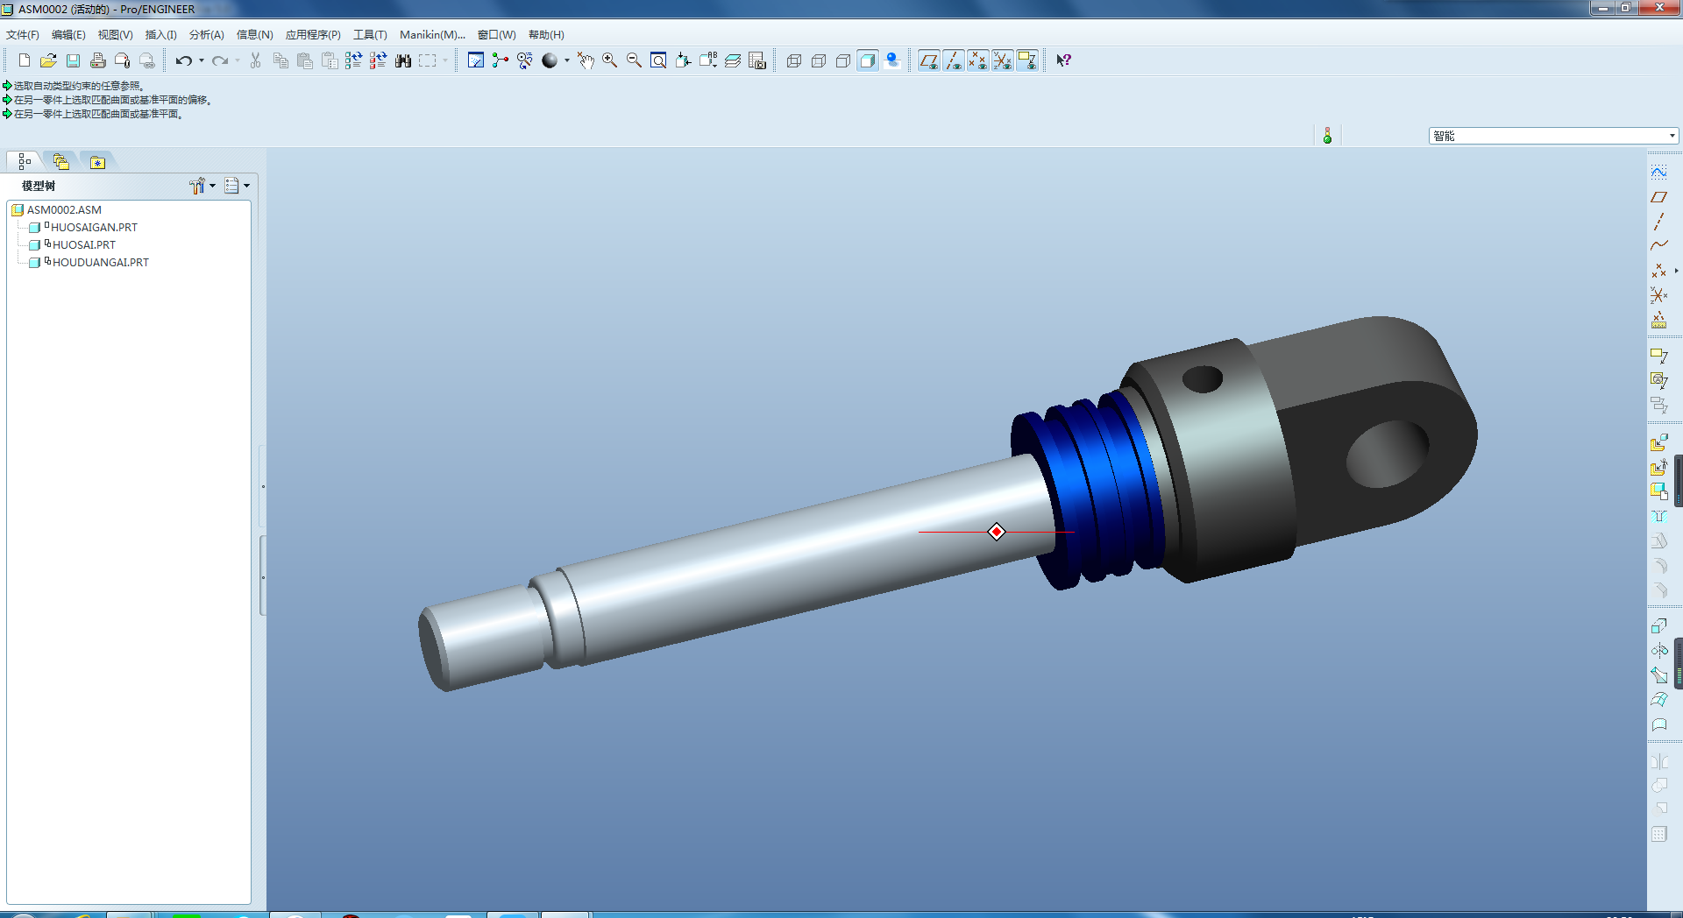Switch to wireframe display
This screenshot has height=918, width=1683.
794,60
